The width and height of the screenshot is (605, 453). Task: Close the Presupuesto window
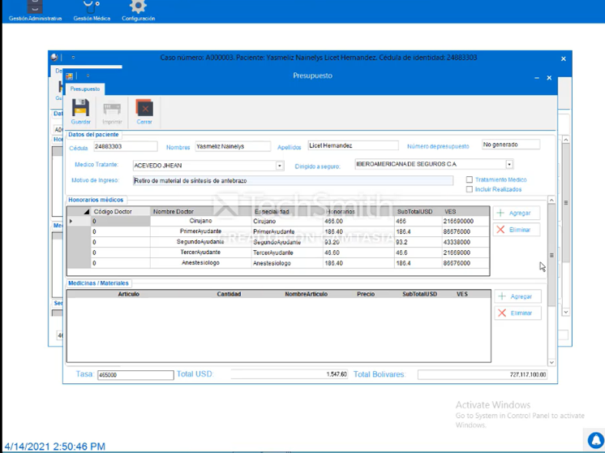coord(549,78)
